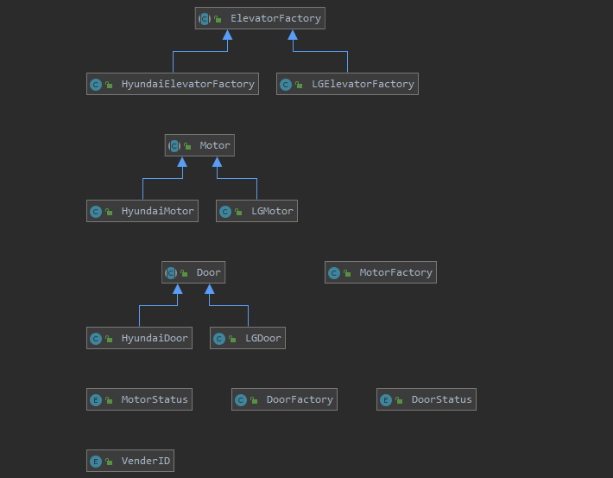The image size is (613, 478).
Task: Click the LGMotor label text
Action: [272, 212]
